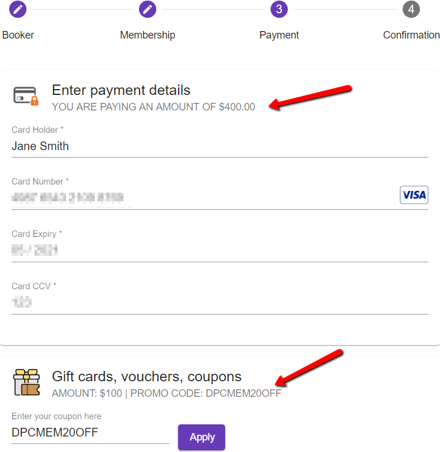
Task: Click the coupon input containing DPCMEM20OFF
Action: (90, 432)
